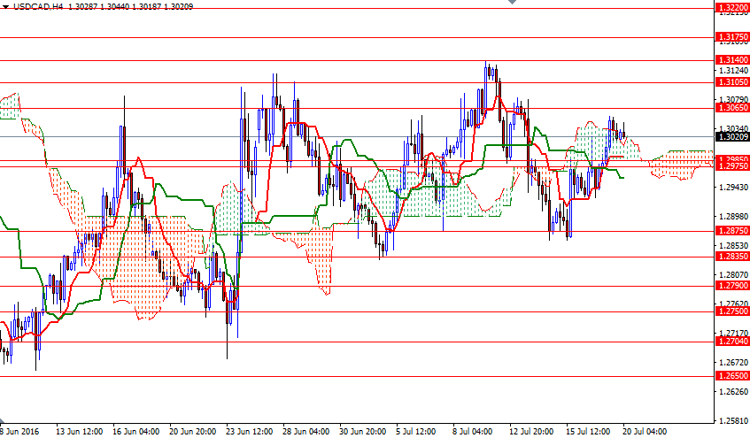Click the 8 Jul 04:00 time axis label
This screenshot has width=750, height=438.
[x=473, y=432]
